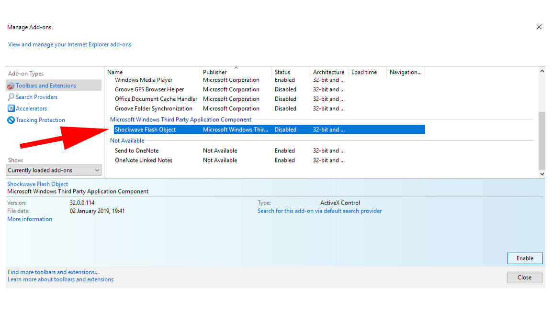Select the Windows Media Player row
This screenshot has height=310, width=552.
(x=270, y=80)
